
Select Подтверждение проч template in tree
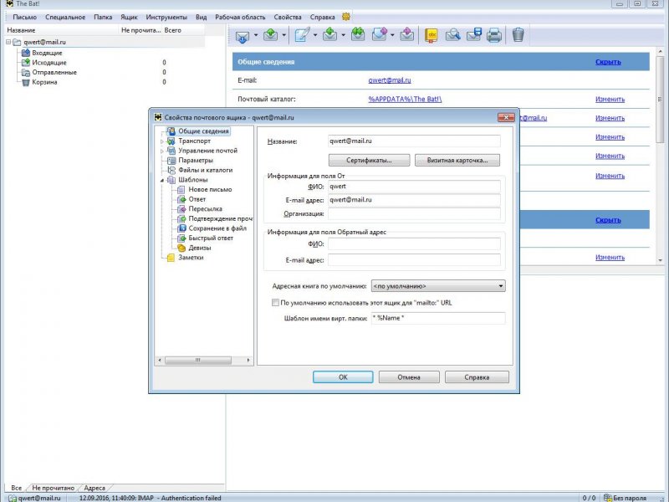tap(220, 218)
